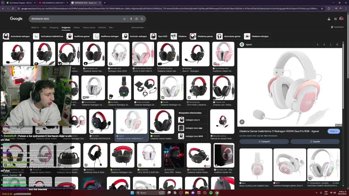Open Notion from the taskbar

[175, 193]
